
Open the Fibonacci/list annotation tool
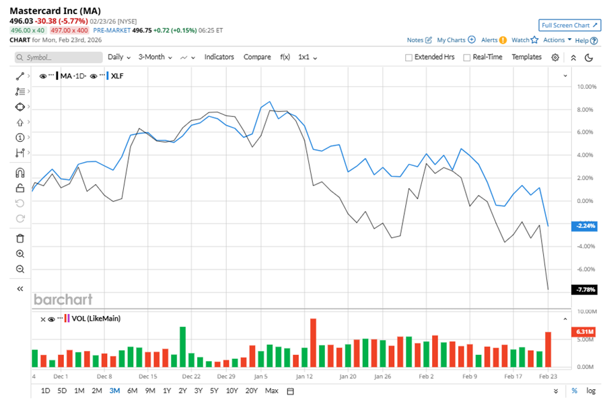click(x=20, y=91)
